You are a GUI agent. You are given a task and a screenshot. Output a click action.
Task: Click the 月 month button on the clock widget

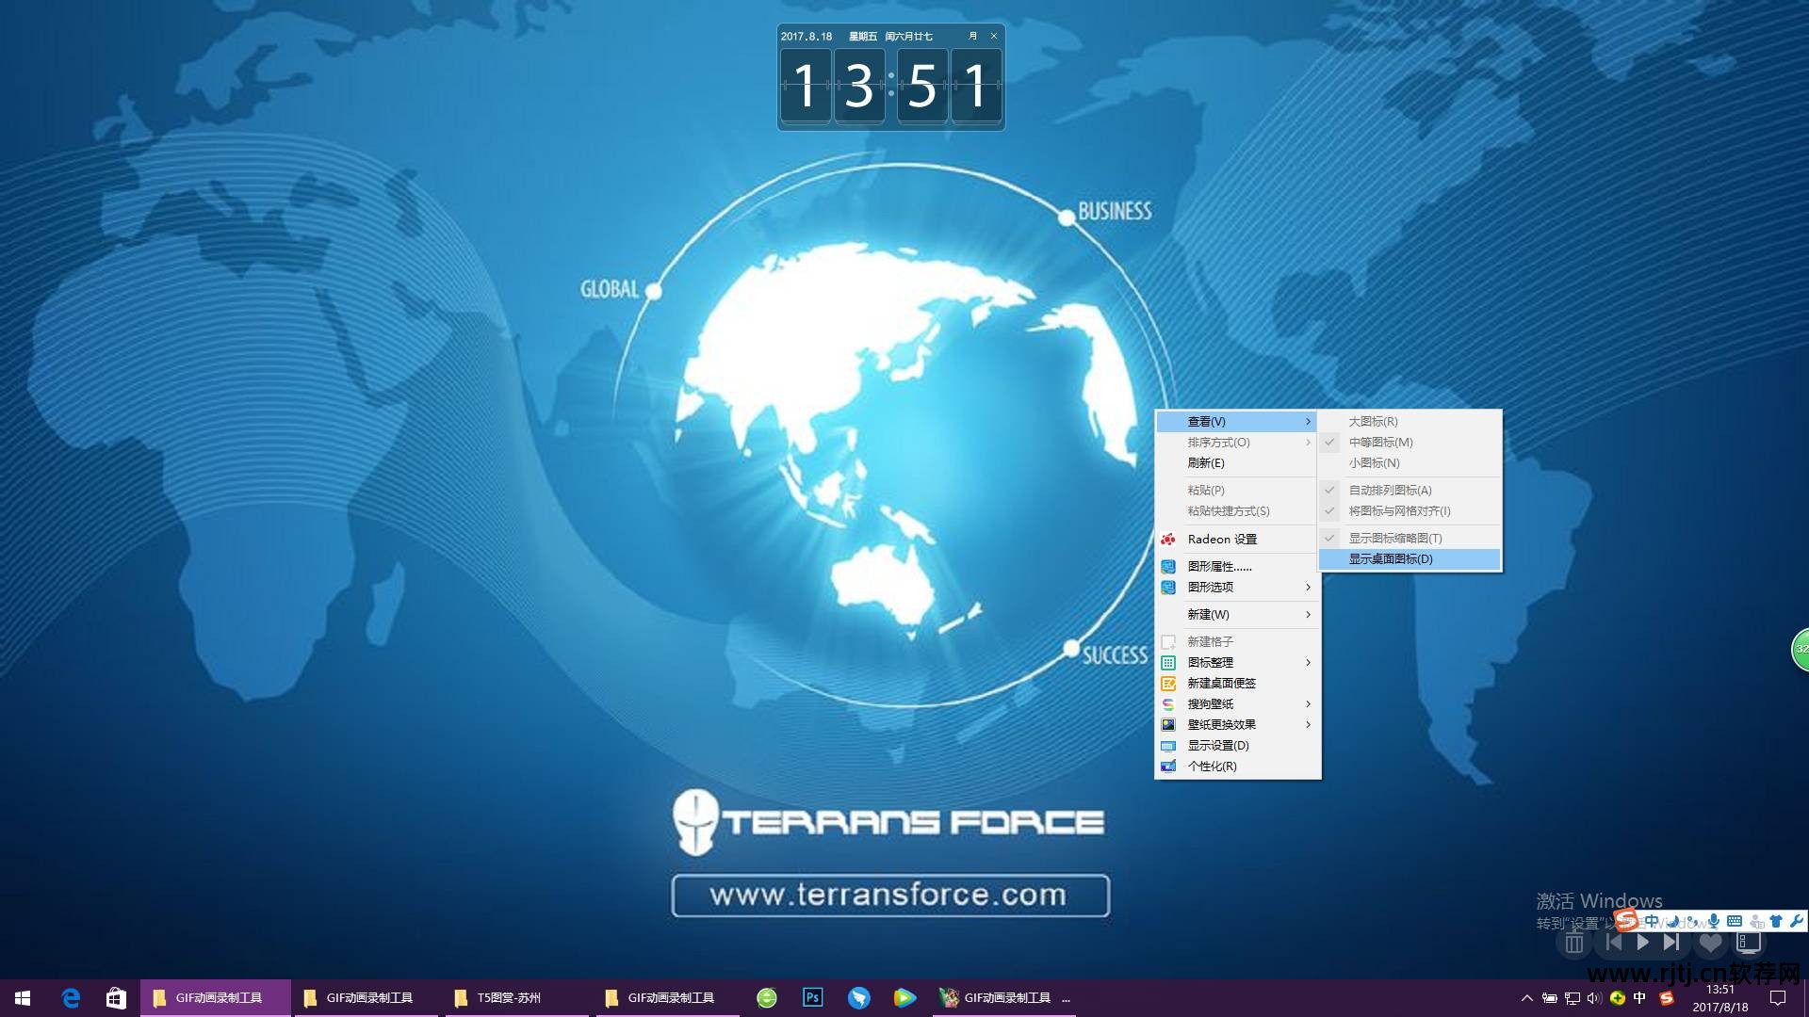[x=972, y=36]
